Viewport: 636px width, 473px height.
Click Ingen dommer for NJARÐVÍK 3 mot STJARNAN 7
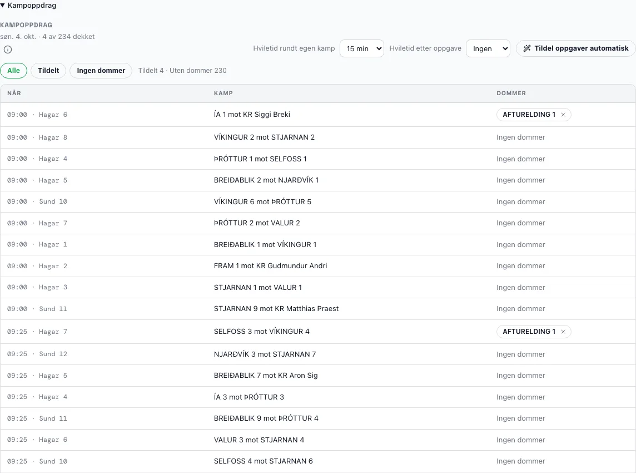pos(521,354)
